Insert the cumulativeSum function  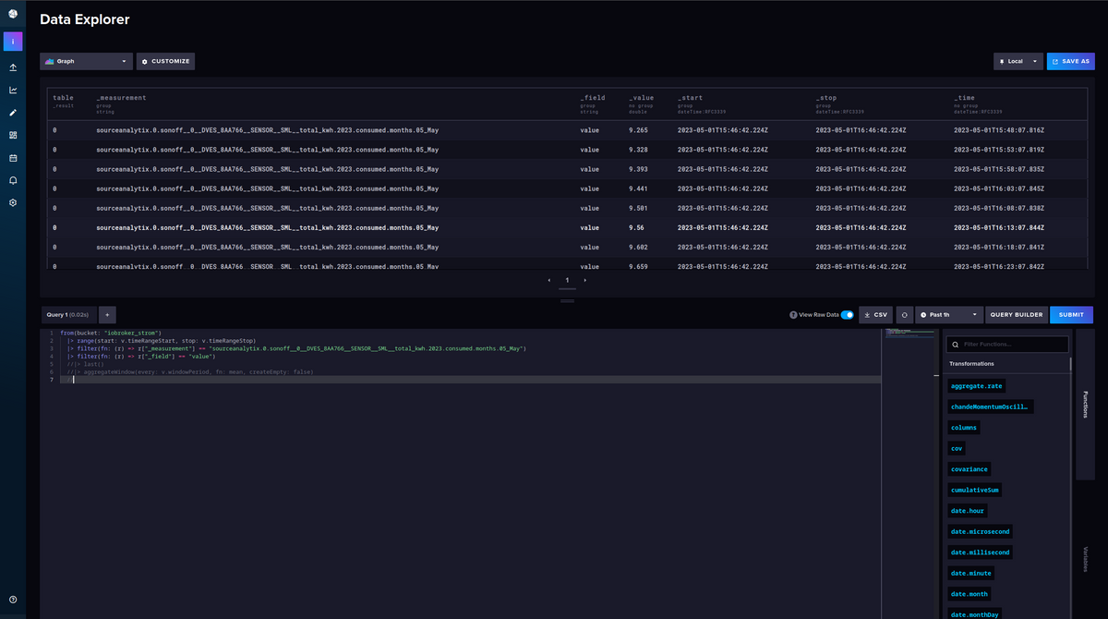pos(974,490)
